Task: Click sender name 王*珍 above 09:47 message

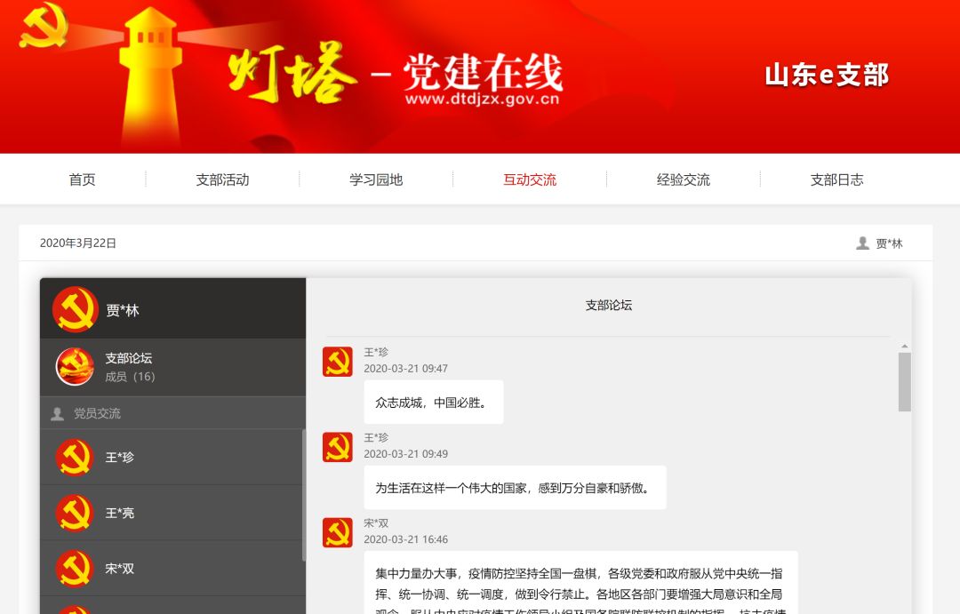Action: (x=376, y=352)
